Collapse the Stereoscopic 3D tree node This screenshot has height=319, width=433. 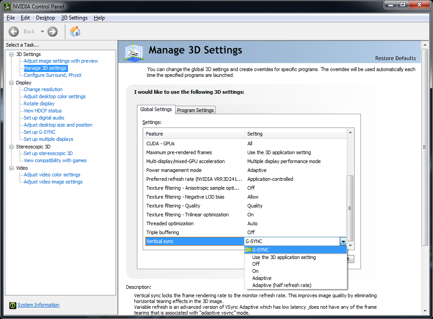12,147
